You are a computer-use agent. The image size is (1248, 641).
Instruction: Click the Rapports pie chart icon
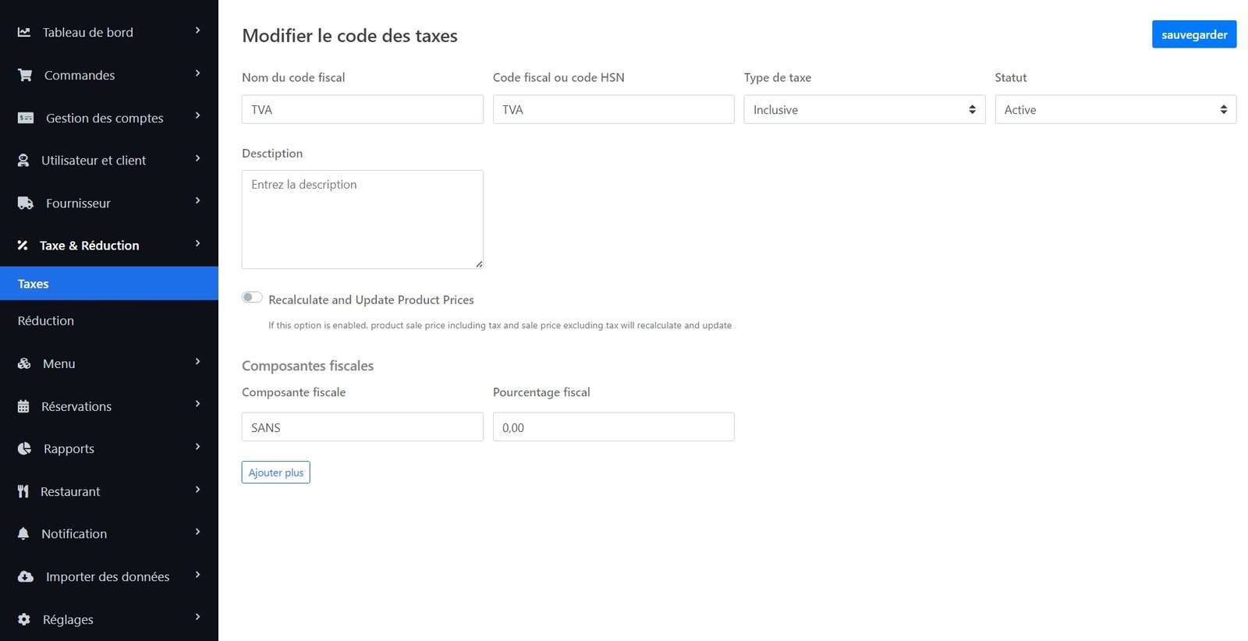coord(25,448)
